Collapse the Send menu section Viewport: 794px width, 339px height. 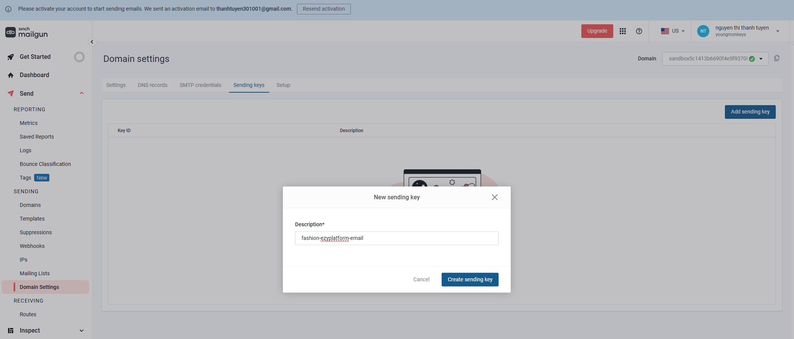click(81, 93)
